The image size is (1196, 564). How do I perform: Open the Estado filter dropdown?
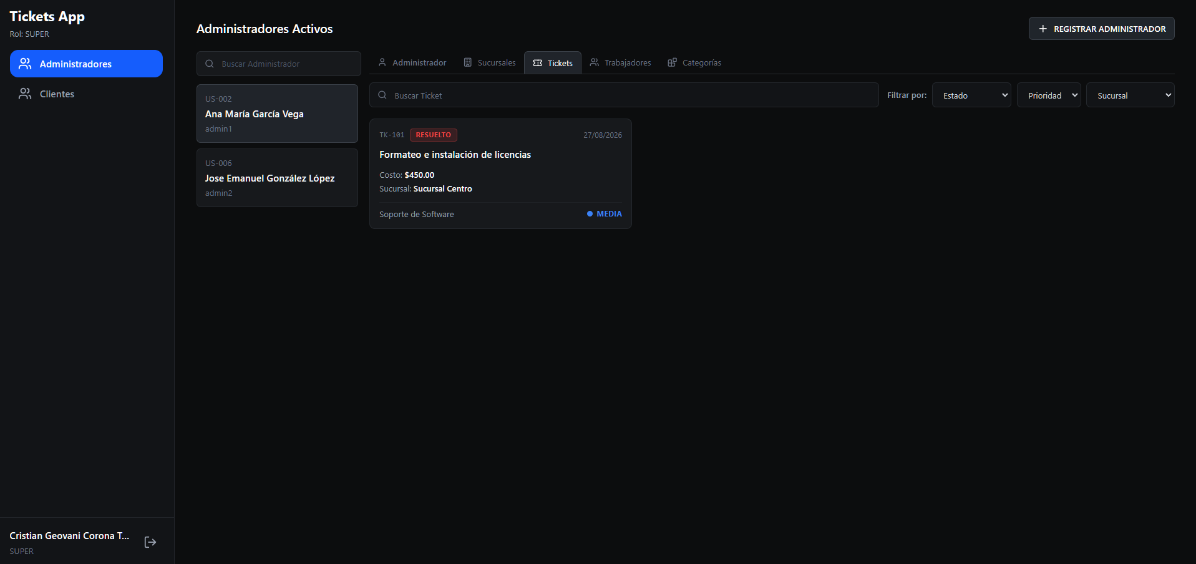coord(971,95)
